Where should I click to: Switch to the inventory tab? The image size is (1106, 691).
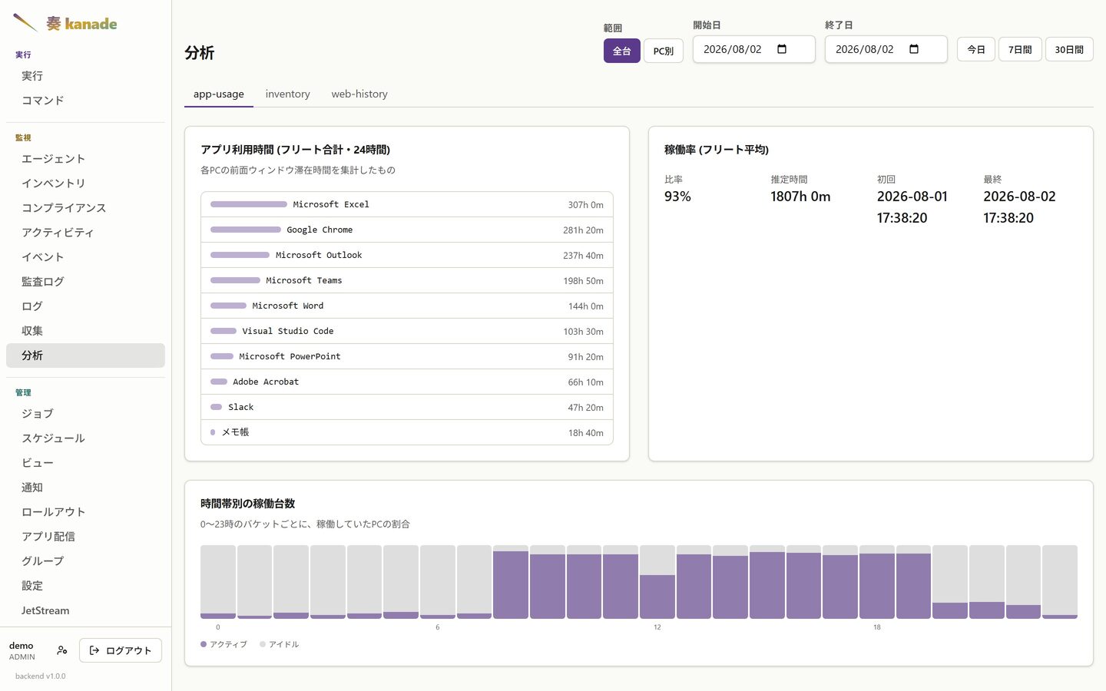tap(288, 94)
